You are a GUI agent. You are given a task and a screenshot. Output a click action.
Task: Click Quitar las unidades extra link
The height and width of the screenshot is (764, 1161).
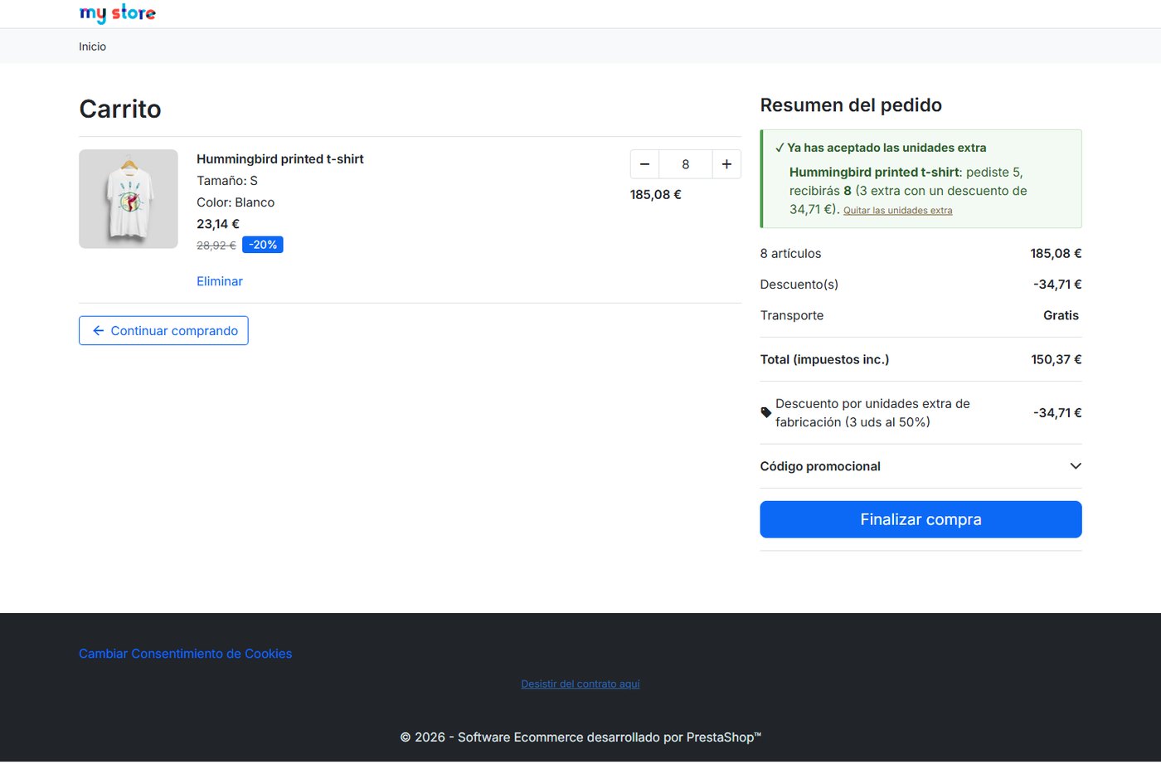click(897, 211)
